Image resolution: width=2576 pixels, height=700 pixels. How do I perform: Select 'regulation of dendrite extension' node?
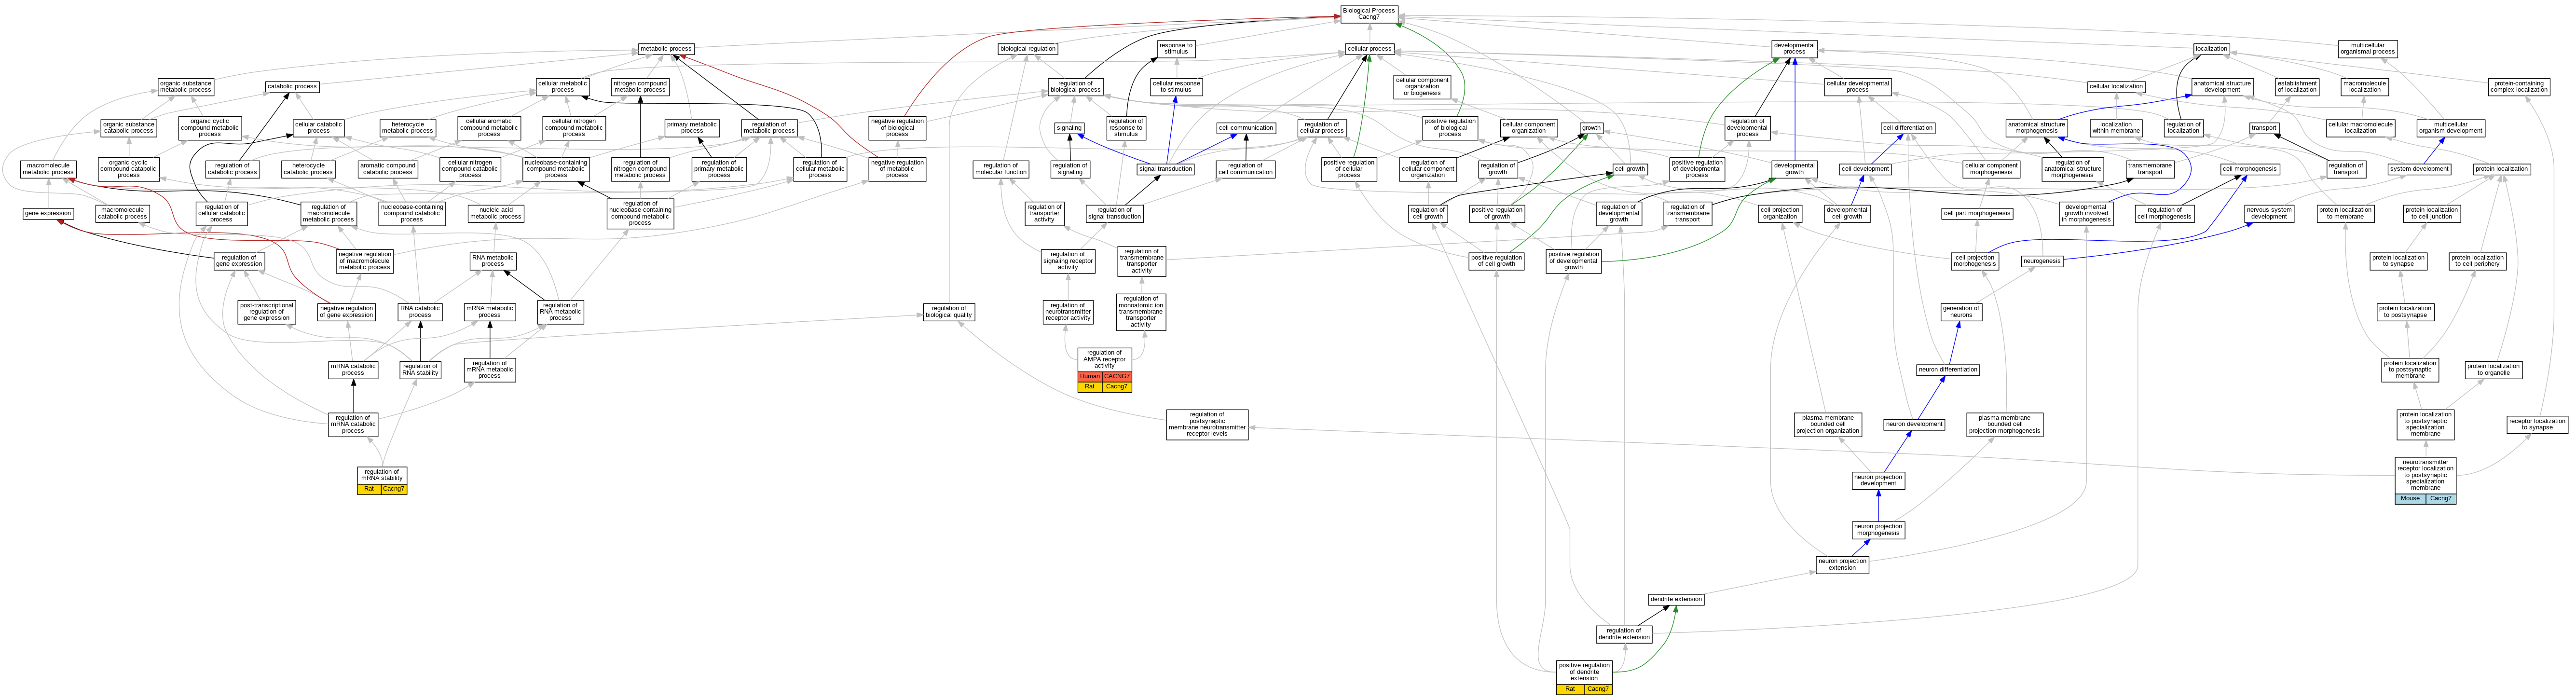point(1624,634)
